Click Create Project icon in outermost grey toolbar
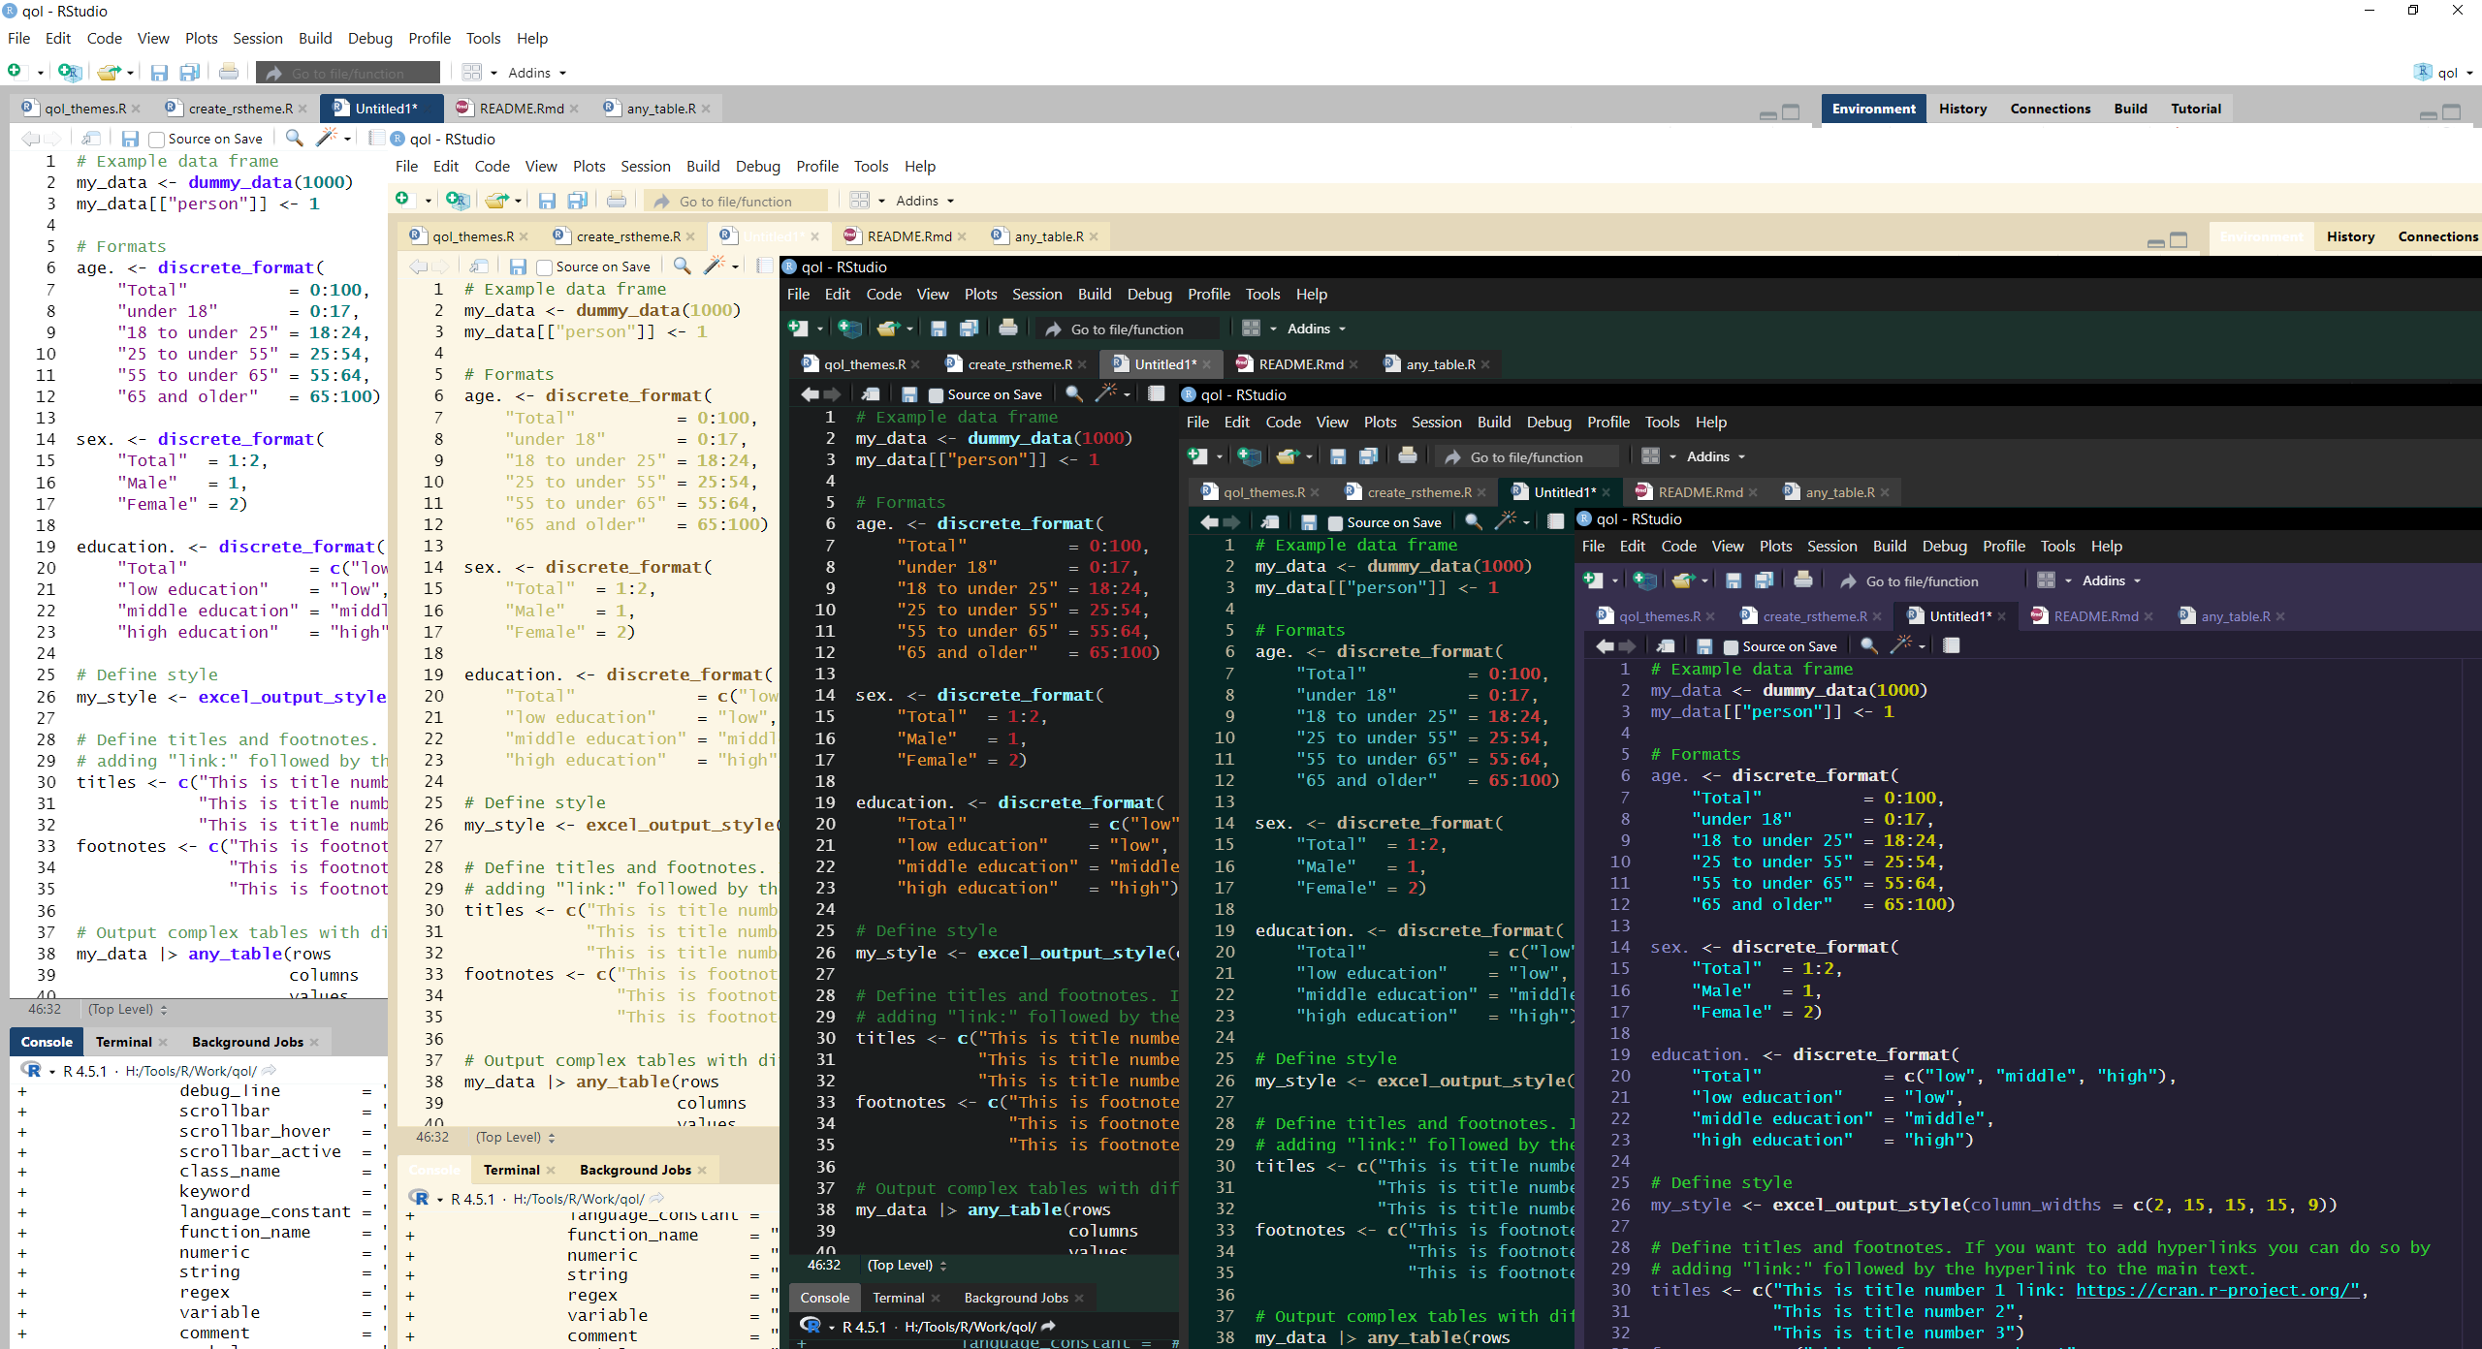The image size is (2482, 1349). pos(69,72)
